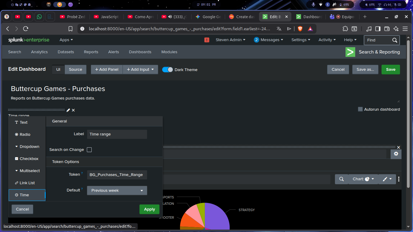Open the Chart type dropdown
This screenshot has width=413, height=232.
click(x=363, y=179)
